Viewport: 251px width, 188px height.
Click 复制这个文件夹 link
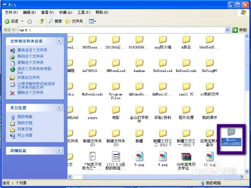pos(31,63)
